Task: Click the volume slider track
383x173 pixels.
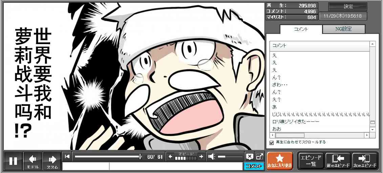Action: 230,156
